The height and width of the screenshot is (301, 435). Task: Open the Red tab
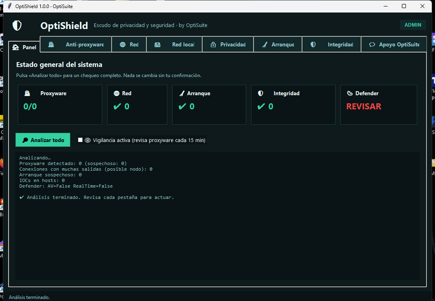[x=129, y=44]
